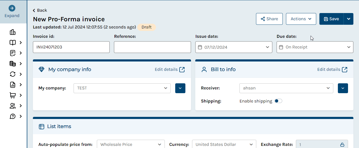Screen dimensions: 359x148
Task: Expand the Save button arrow options
Action: [x=348, y=19]
